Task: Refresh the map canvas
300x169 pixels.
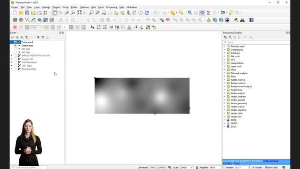Action: [147, 13]
